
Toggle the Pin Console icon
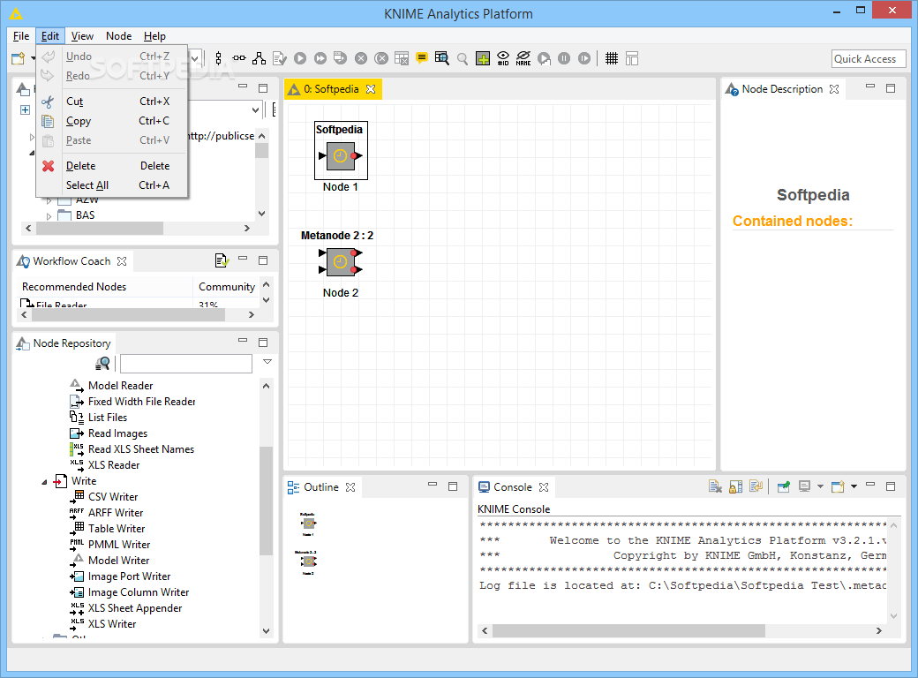(x=783, y=486)
